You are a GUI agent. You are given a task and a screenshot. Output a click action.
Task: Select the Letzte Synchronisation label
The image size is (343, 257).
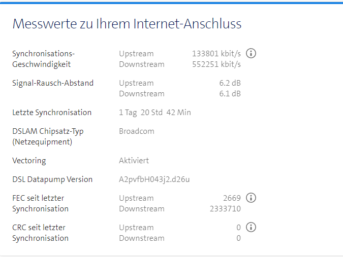tap(52, 113)
